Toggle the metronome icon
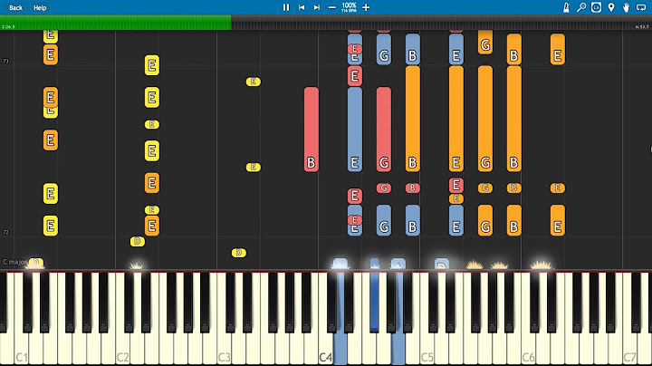The width and height of the screenshot is (652, 366). click(566, 7)
